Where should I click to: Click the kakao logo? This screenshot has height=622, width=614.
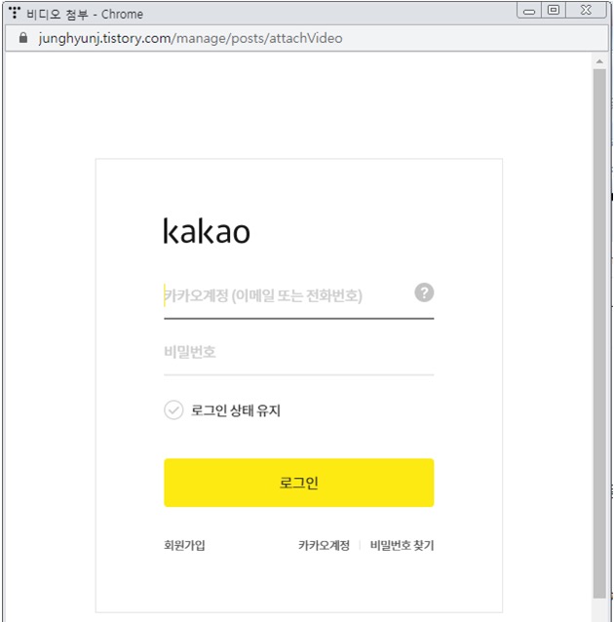tap(207, 231)
